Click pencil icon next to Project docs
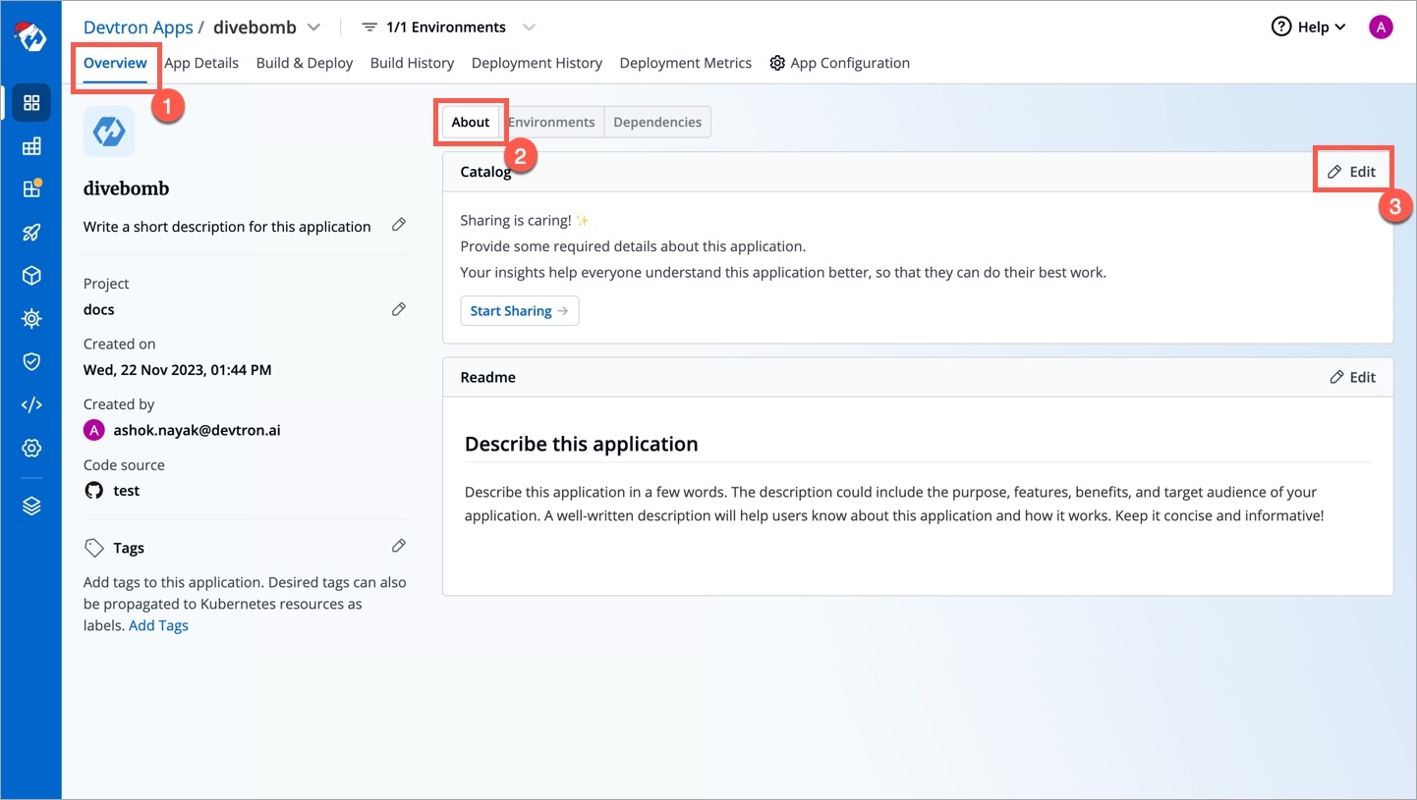Viewport: 1417px width, 800px height. [399, 309]
